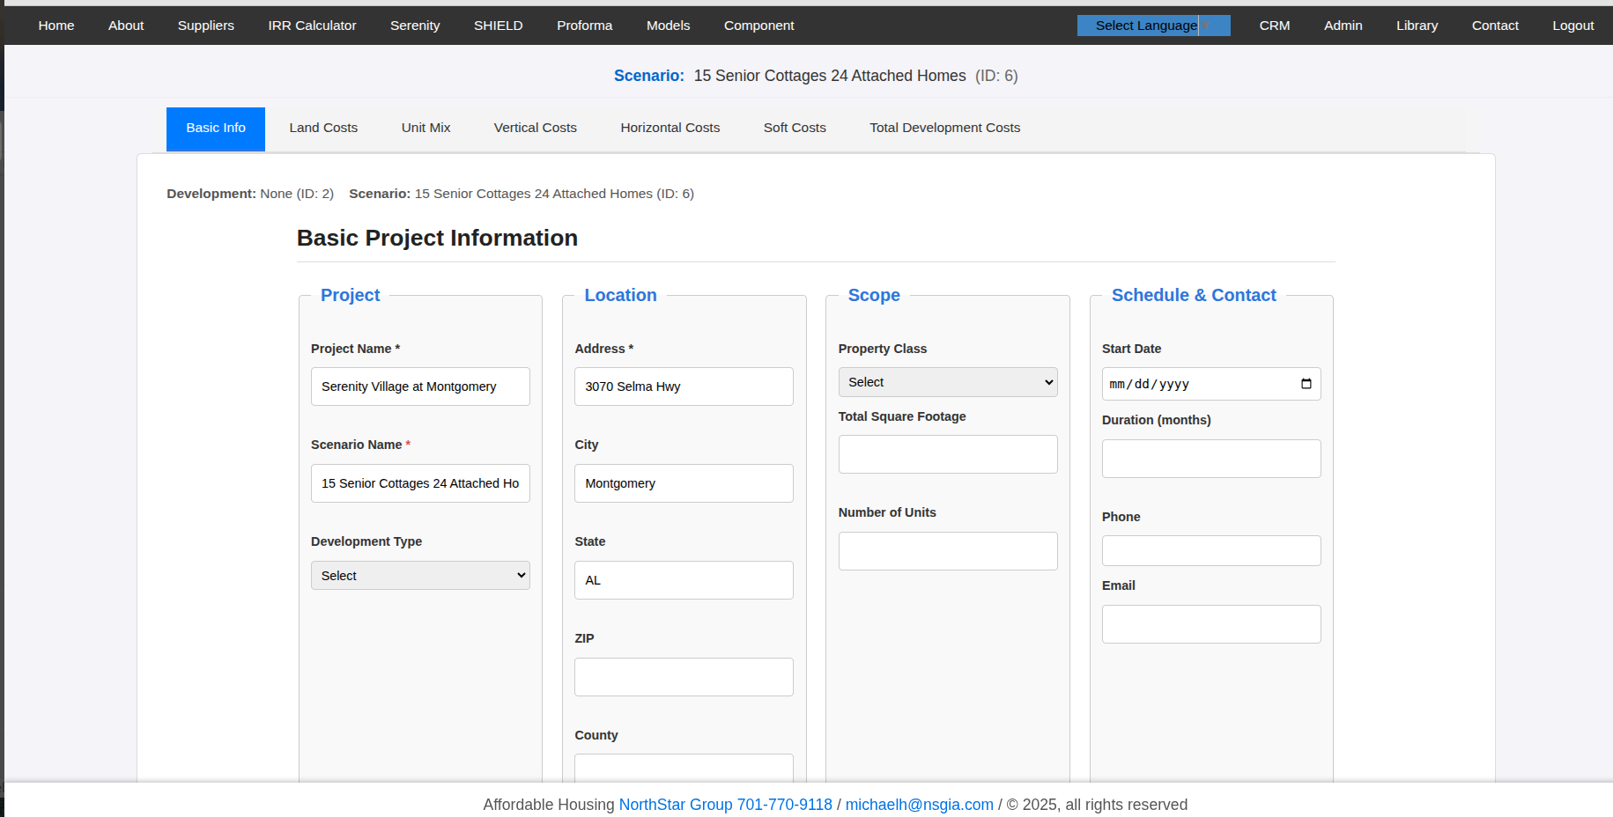
Task: Open the Start Date calendar picker icon
Action: (1306, 384)
